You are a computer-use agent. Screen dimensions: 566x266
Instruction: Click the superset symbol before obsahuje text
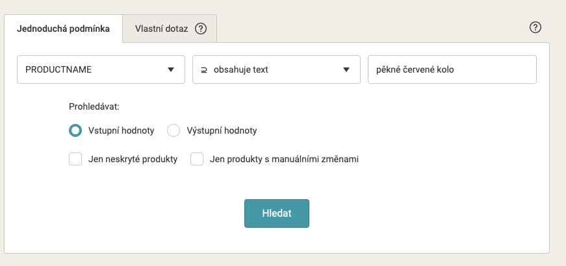point(204,69)
